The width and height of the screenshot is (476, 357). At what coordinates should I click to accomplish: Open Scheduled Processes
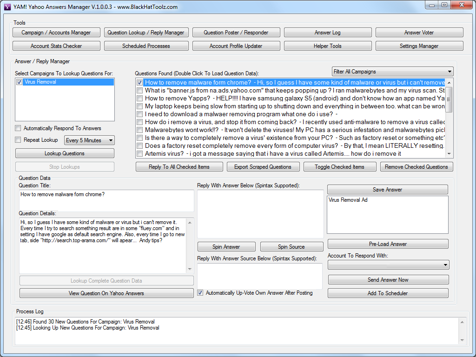tap(146, 46)
